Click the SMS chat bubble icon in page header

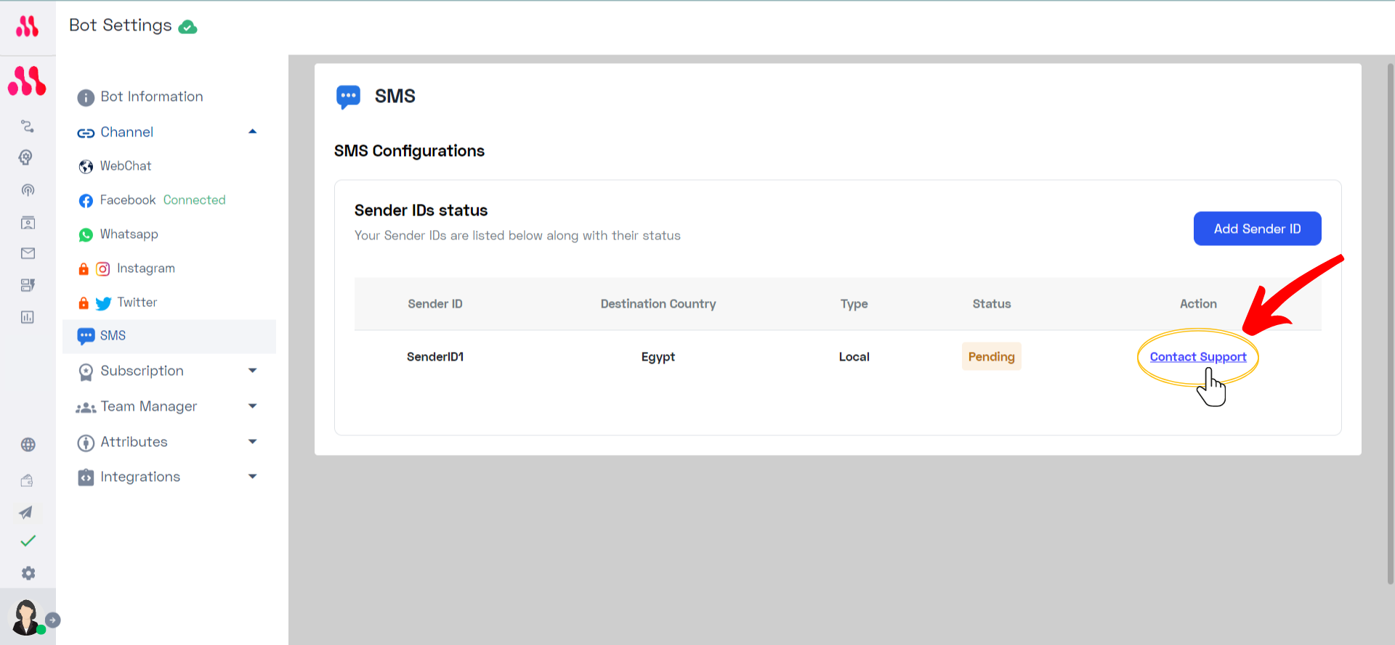348,97
